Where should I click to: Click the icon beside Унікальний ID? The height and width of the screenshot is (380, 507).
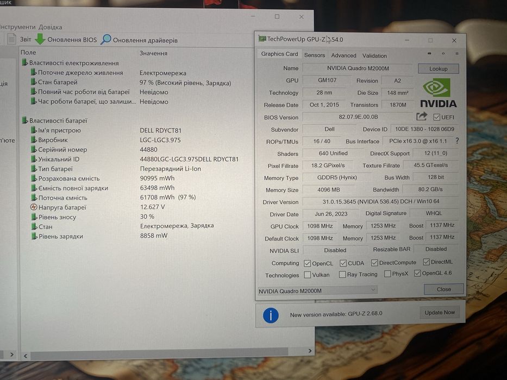click(x=34, y=159)
